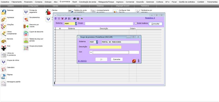The height and width of the screenshot is (102, 219).
Task: Open the Grupos de vitrine icon
Action: point(4,62)
